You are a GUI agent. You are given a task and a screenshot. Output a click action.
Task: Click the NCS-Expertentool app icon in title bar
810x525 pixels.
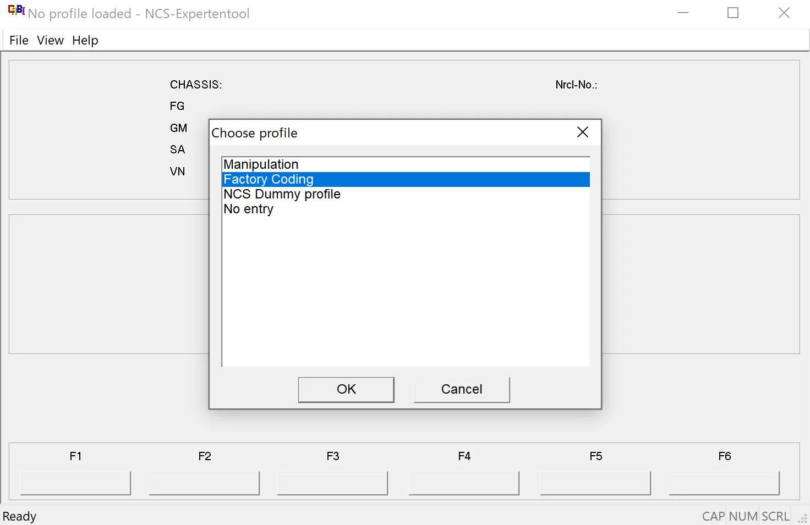[17, 10]
